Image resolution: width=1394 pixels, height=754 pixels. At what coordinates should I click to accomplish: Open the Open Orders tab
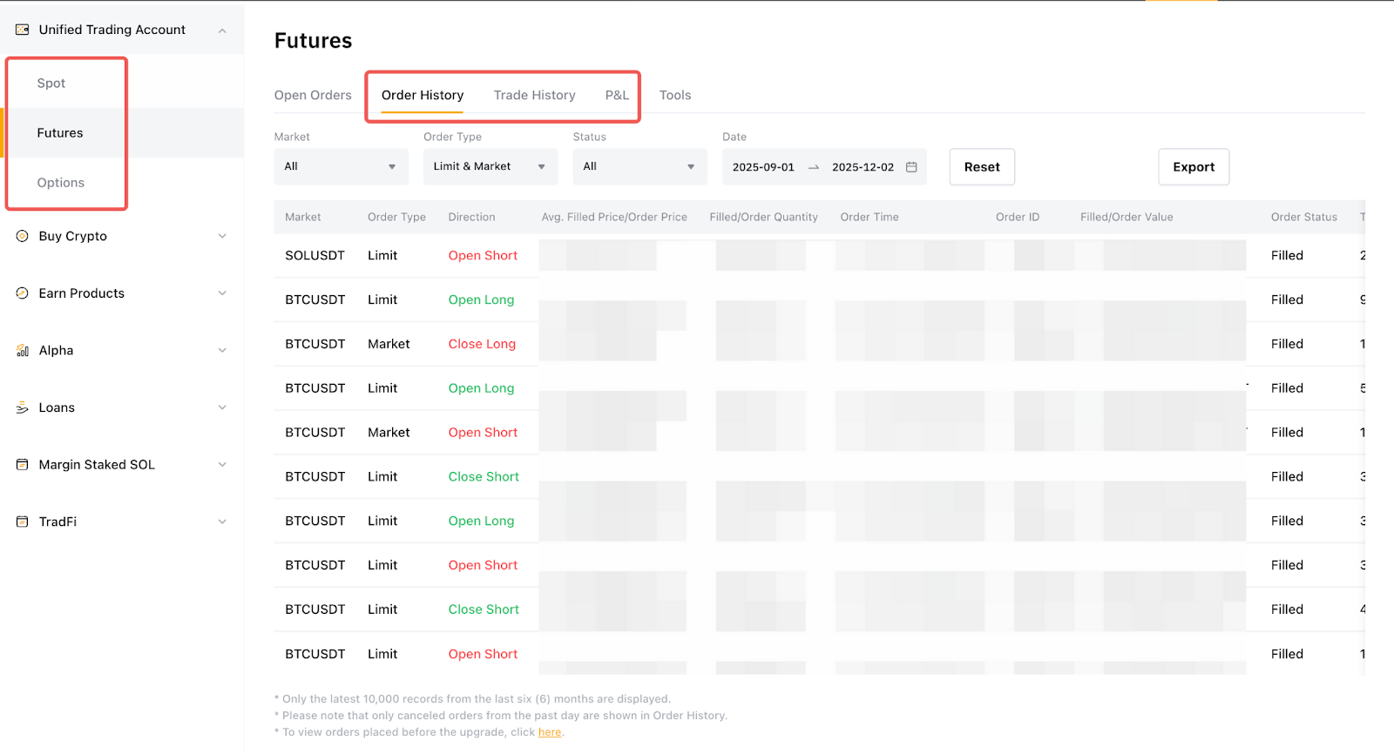(313, 95)
